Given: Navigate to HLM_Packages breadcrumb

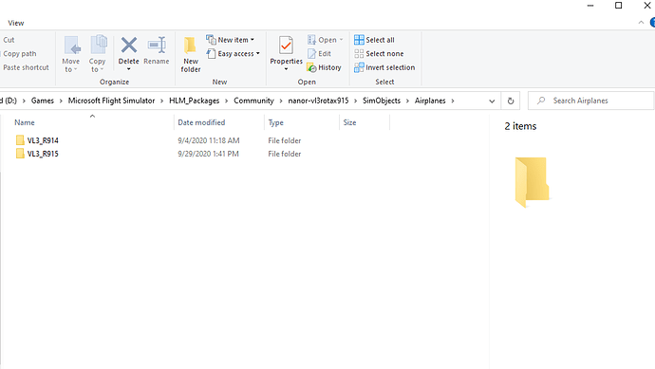Looking at the screenshot, I should pos(195,101).
